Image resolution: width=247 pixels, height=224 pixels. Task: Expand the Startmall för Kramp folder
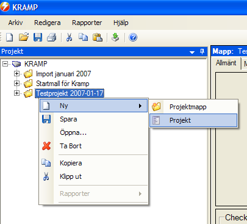click(16, 84)
